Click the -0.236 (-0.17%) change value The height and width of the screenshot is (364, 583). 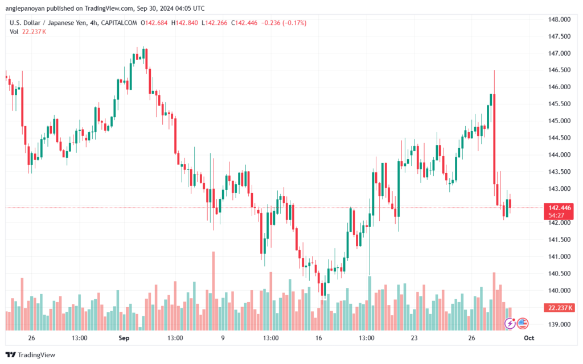click(x=284, y=23)
